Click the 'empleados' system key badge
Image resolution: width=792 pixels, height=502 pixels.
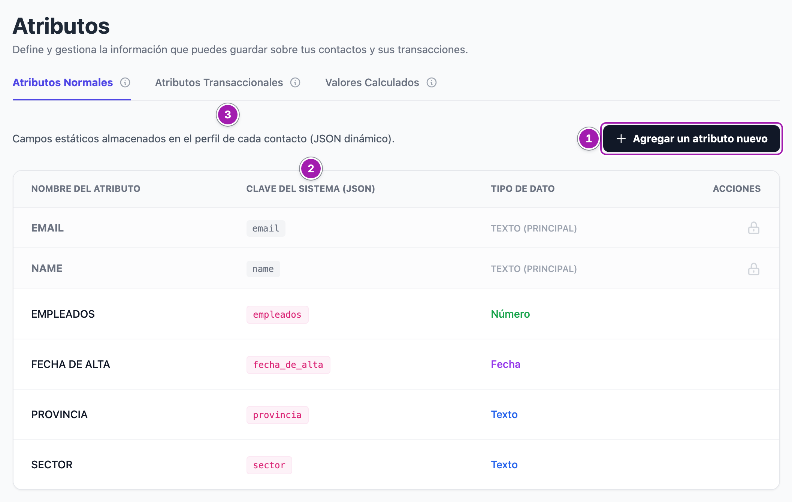pos(277,314)
